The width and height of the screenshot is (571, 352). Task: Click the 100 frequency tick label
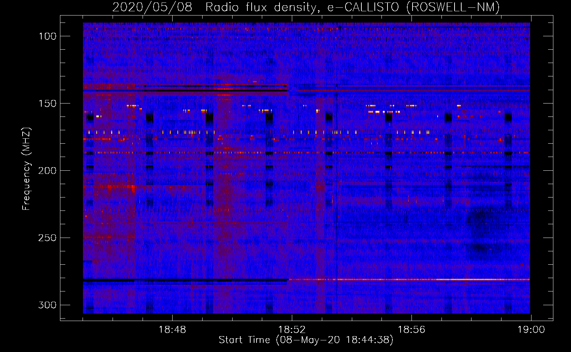pos(47,36)
